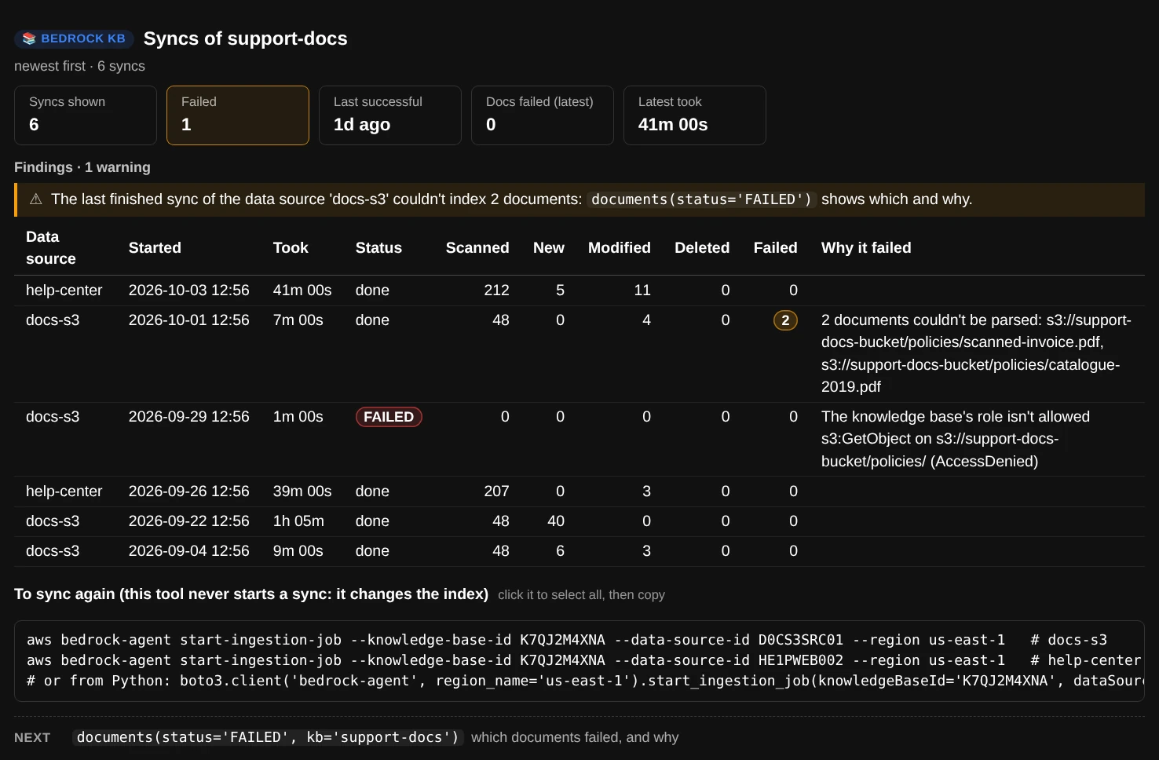Click the red FAILED status badge
This screenshot has height=760, width=1159.
(x=389, y=417)
